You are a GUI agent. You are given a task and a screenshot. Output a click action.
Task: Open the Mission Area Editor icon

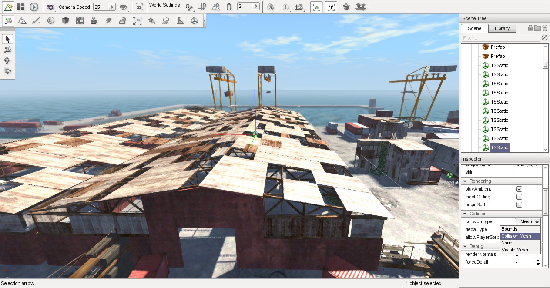click(137, 20)
